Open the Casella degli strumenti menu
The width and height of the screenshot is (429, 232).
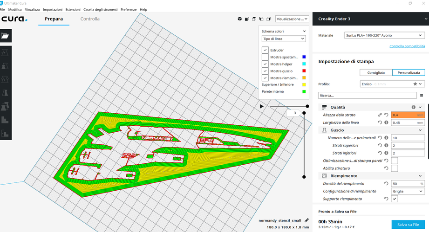101,10
